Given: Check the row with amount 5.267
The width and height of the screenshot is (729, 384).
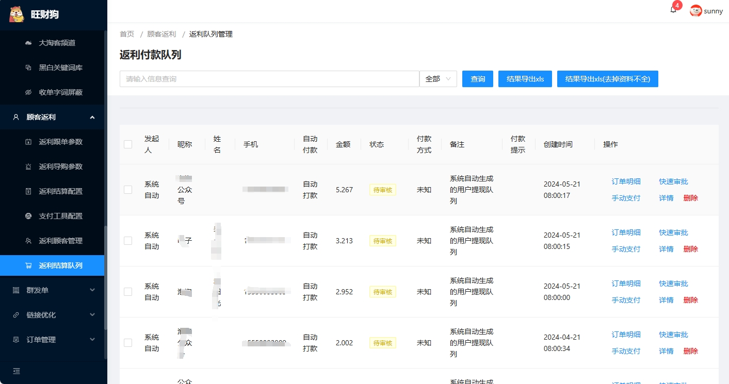Looking at the screenshot, I should [128, 190].
